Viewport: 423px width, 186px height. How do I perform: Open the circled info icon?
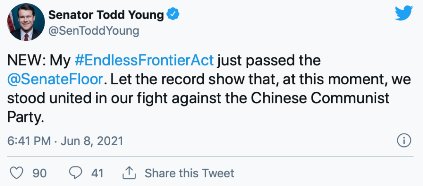(x=403, y=141)
